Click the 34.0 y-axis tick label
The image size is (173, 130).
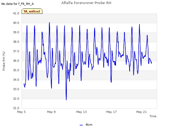16,80
